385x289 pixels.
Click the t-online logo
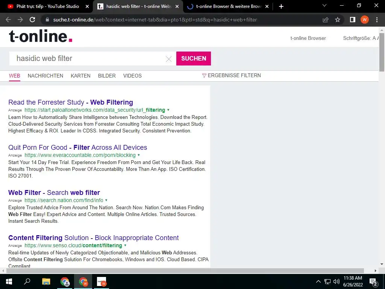[x=41, y=37]
